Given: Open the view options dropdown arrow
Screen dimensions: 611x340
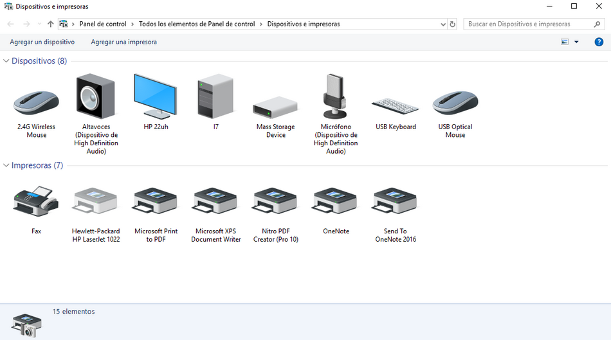Looking at the screenshot, I should click(x=576, y=42).
